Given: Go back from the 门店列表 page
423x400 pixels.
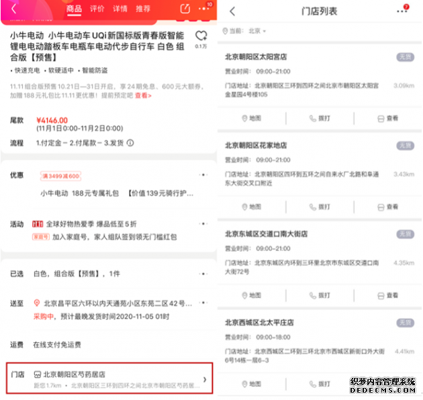Looking at the screenshot, I should tap(232, 11).
